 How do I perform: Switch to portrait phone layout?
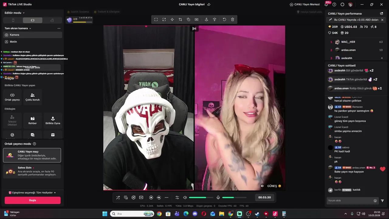pyautogui.click(x=13, y=20)
